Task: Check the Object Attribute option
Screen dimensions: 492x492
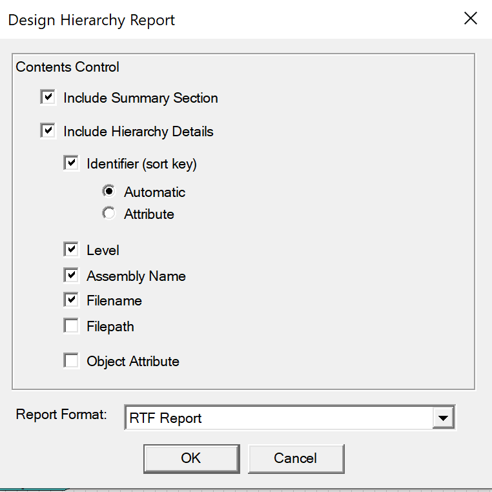Action: pos(71,360)
